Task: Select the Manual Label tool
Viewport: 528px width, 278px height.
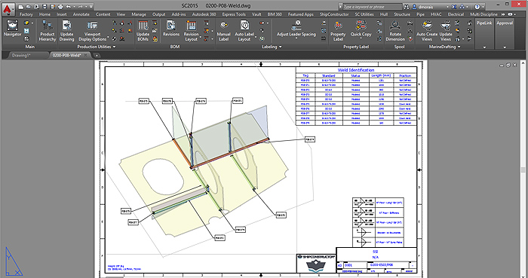Action: 223,31
